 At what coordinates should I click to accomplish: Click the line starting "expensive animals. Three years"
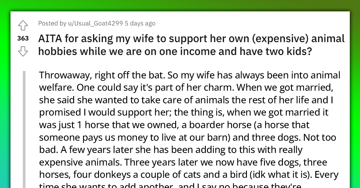click(183, 162)
